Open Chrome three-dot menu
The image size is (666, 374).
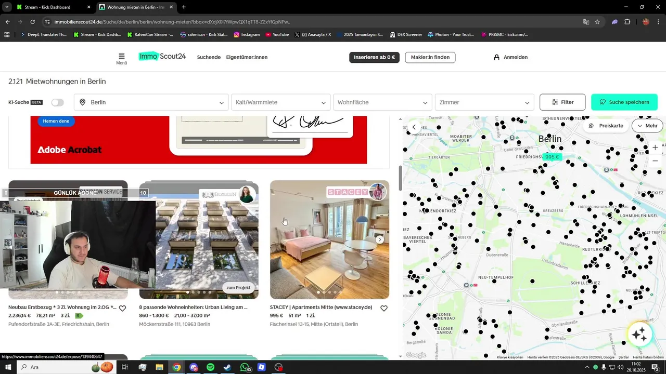coord(658,22)
